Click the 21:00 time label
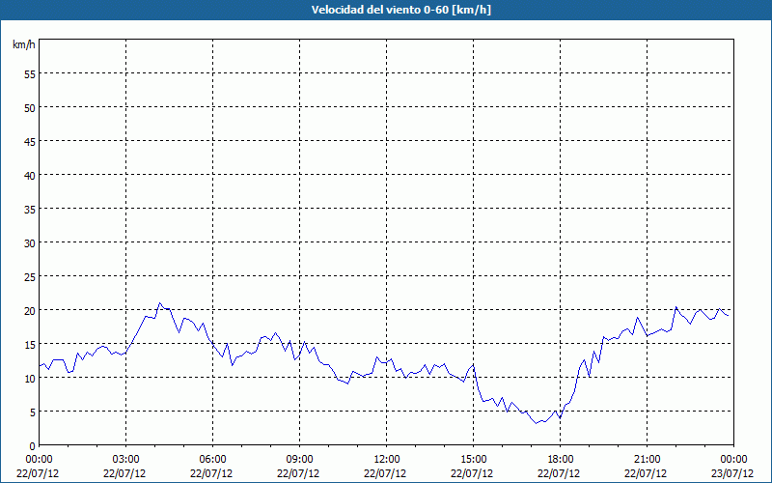Image resolution: width=772 pixels, height=483 pixels. coord(647,460)
